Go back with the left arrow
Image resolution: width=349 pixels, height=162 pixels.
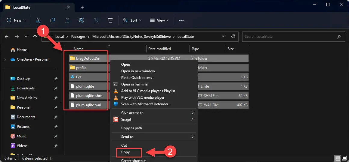[7, 37]
